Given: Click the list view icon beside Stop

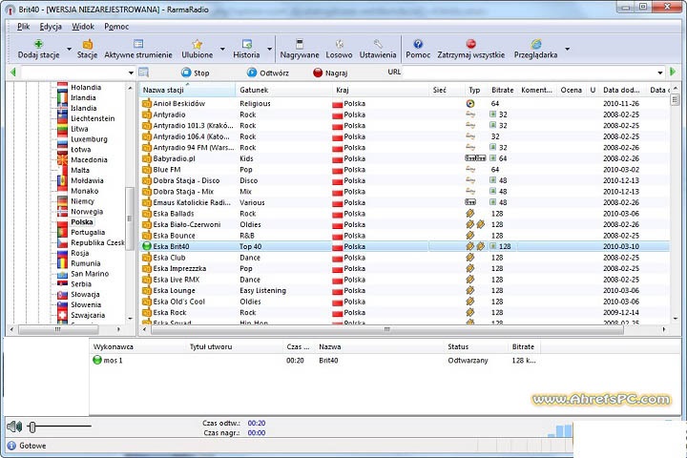Looking at the screenshot, I should pyautogui.click(x=144, y=73).
